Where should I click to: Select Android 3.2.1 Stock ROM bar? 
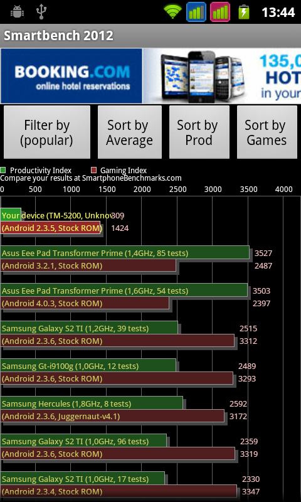(x=88, y=265)
